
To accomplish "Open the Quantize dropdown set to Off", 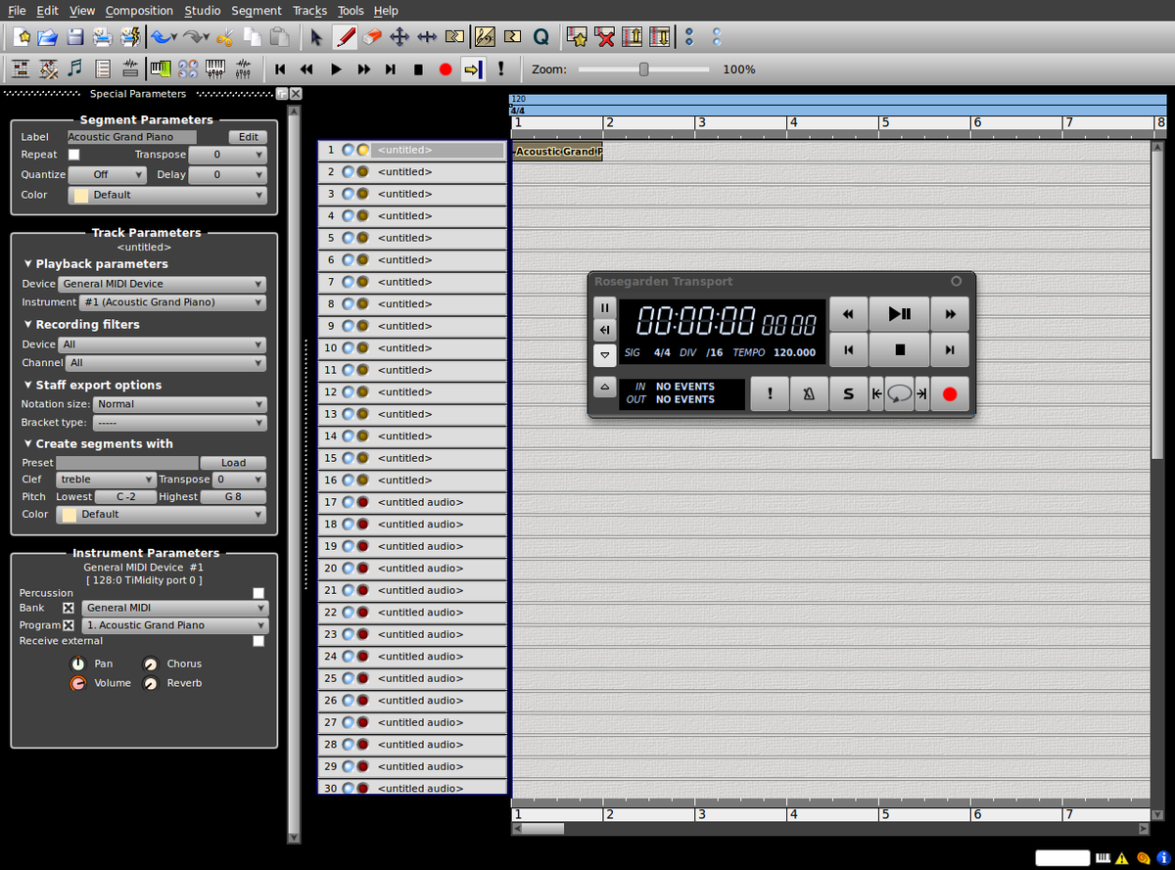I will pos(107,173).
